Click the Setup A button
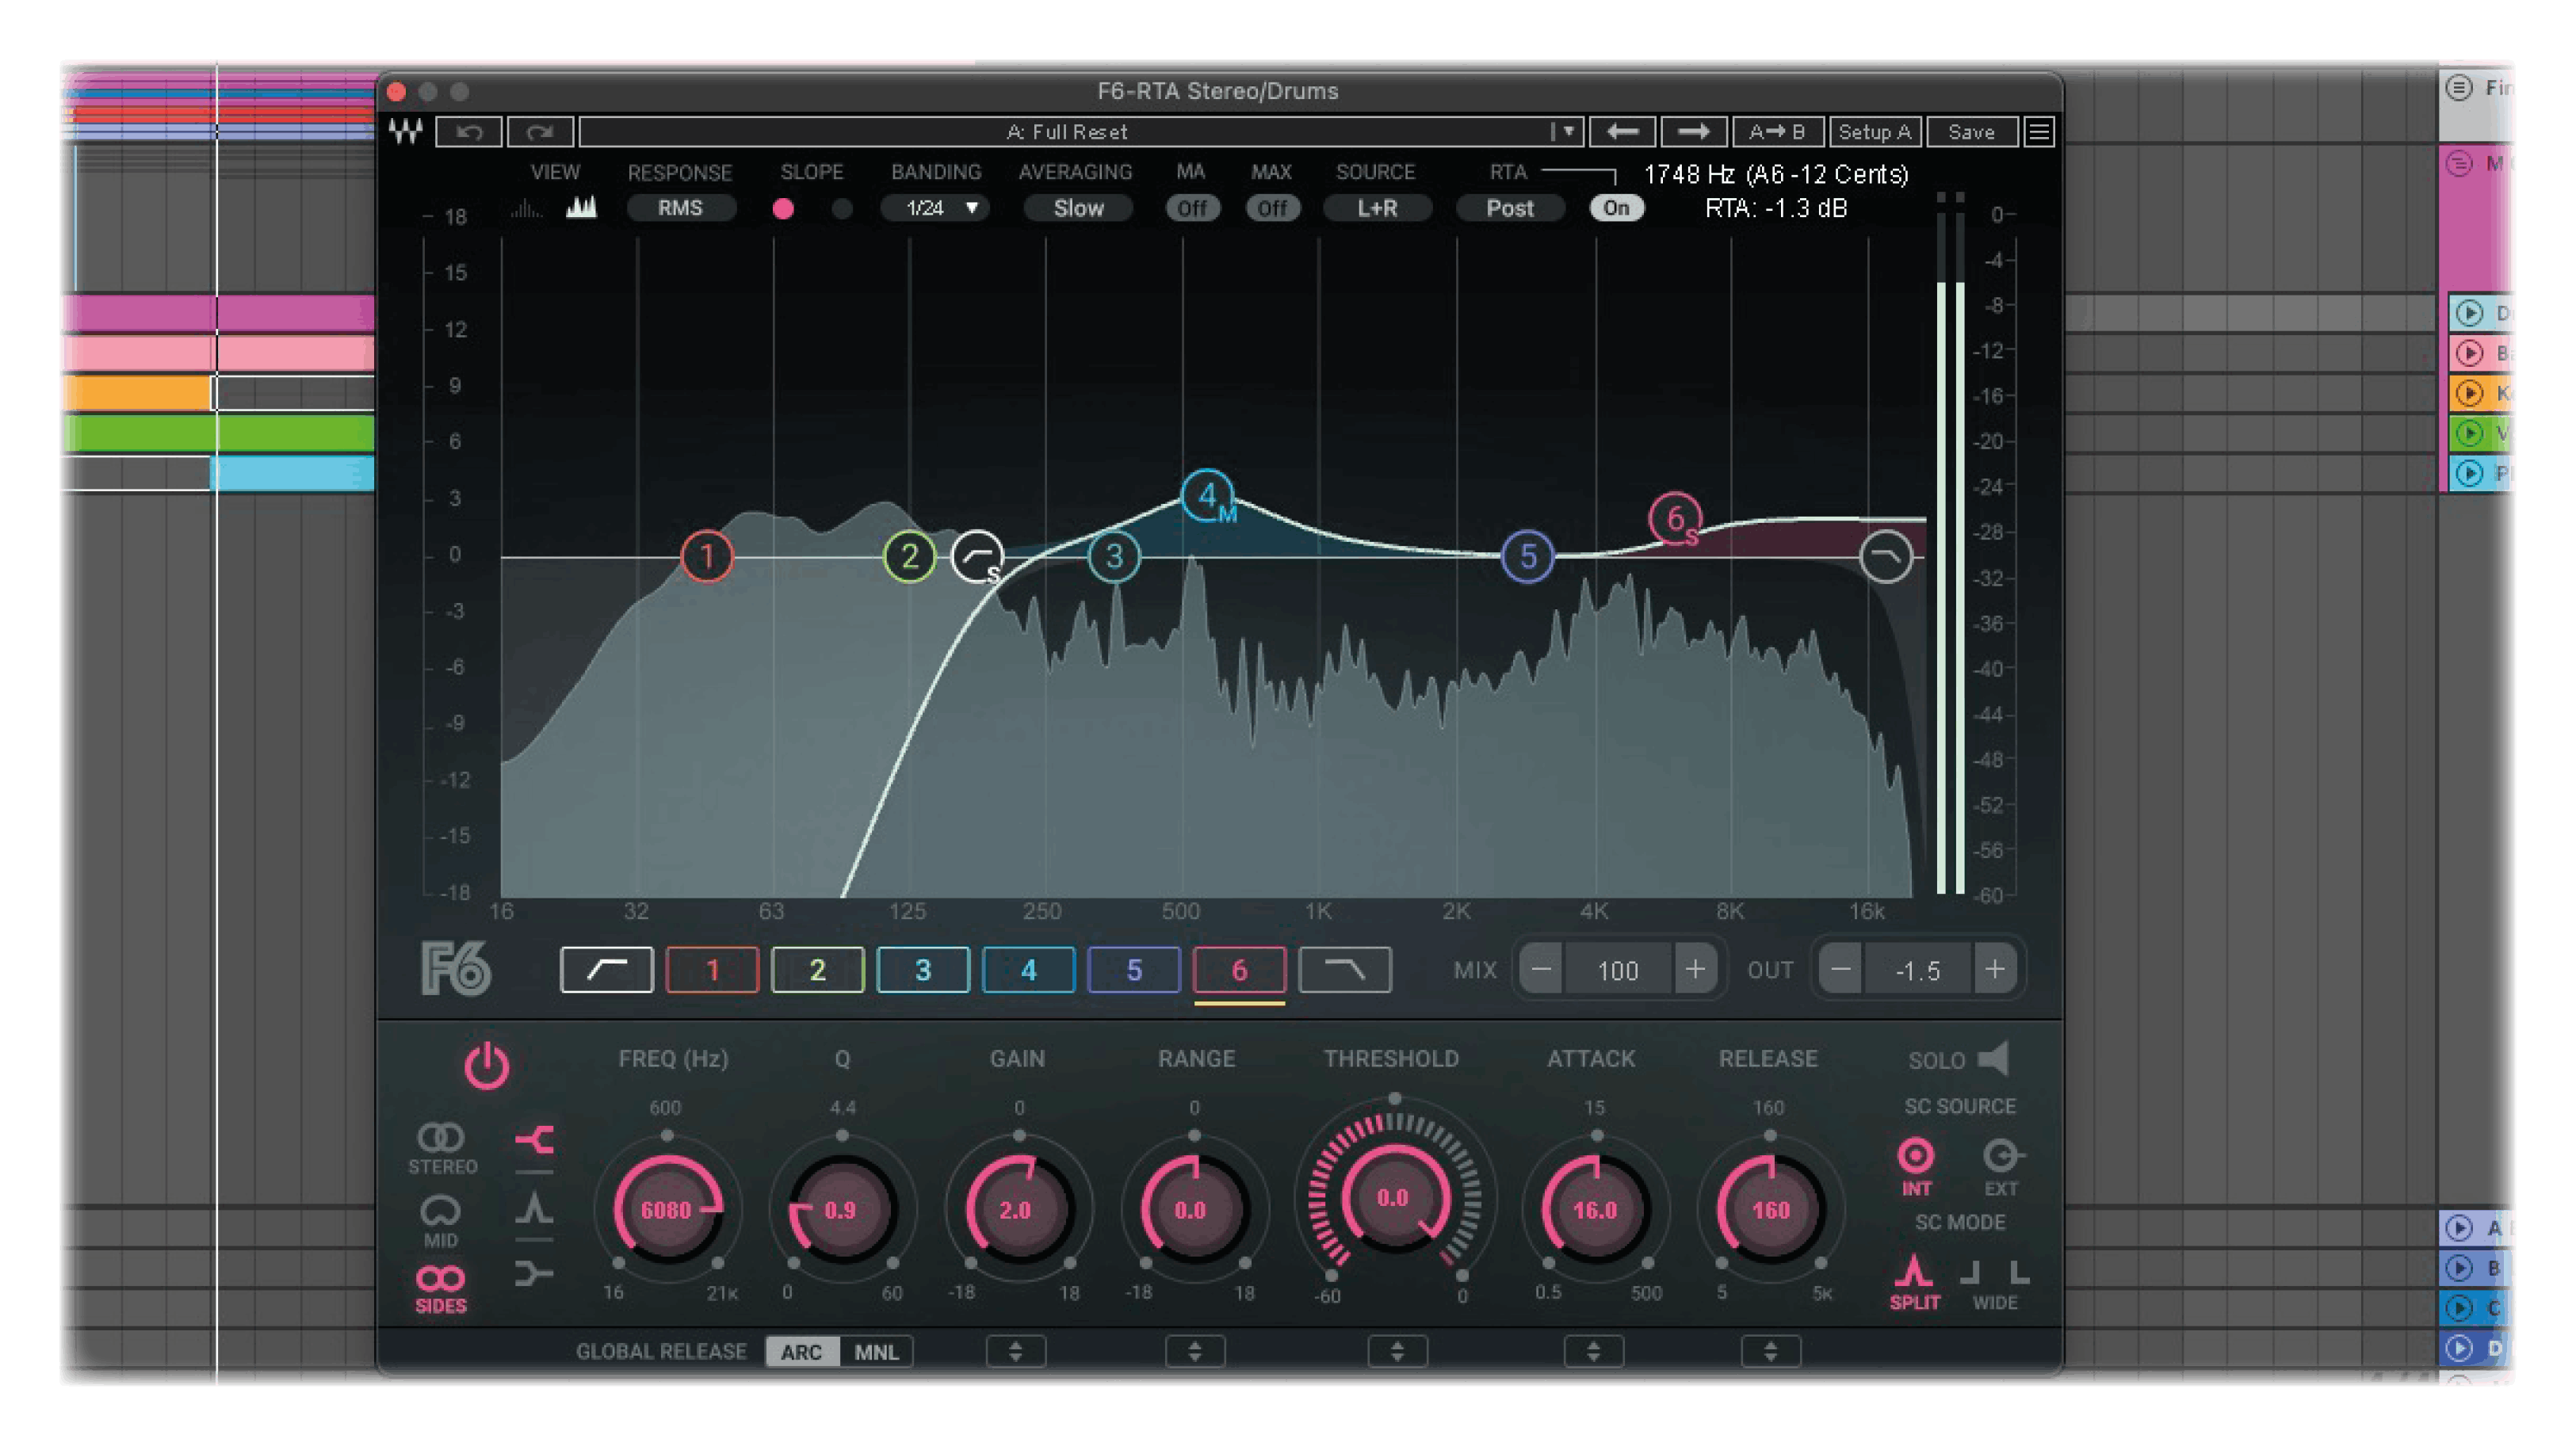2576x1446 pixels. pyautogui.click(x=1874, y=131)
